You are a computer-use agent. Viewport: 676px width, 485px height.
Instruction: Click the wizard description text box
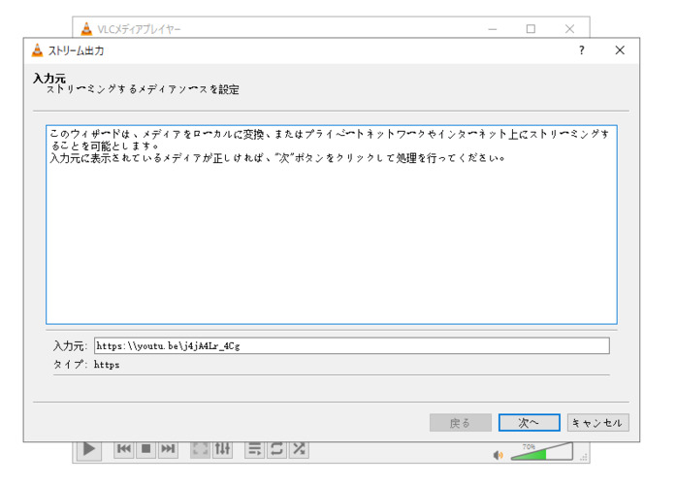click(x=332, y=225)
